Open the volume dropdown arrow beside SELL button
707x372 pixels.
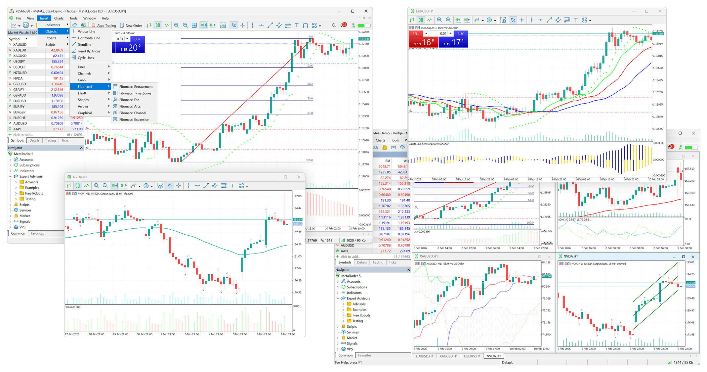pyautogui.click(x=426, y=34)
